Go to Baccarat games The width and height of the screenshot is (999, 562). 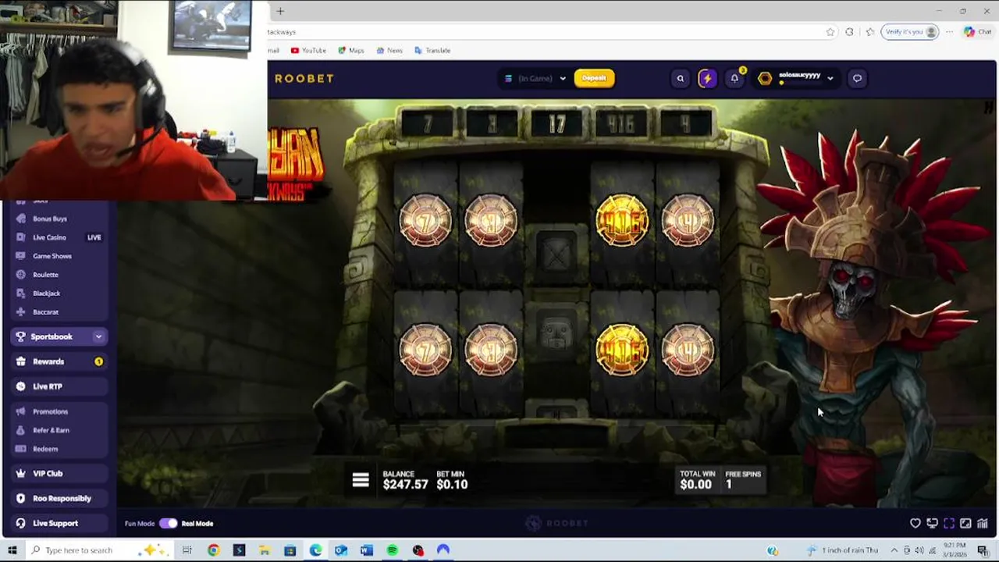[x=45, y=312]
